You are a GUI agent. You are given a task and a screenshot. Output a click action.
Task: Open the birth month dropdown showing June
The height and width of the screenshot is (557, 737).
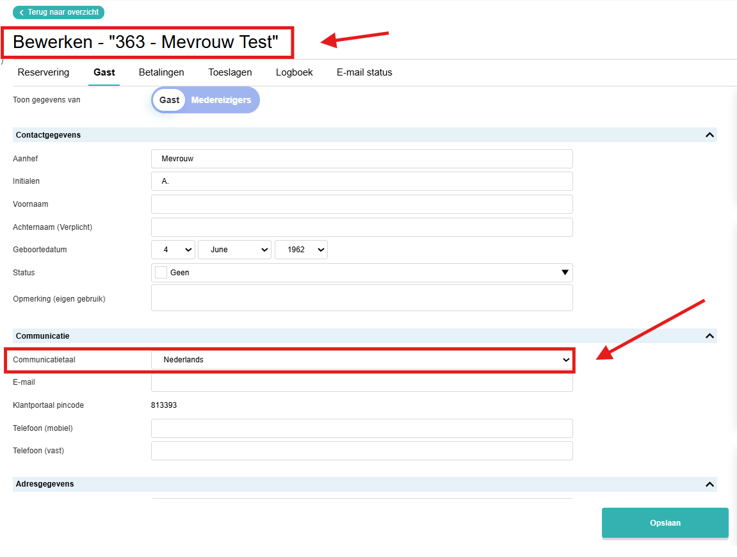point(234,250)
